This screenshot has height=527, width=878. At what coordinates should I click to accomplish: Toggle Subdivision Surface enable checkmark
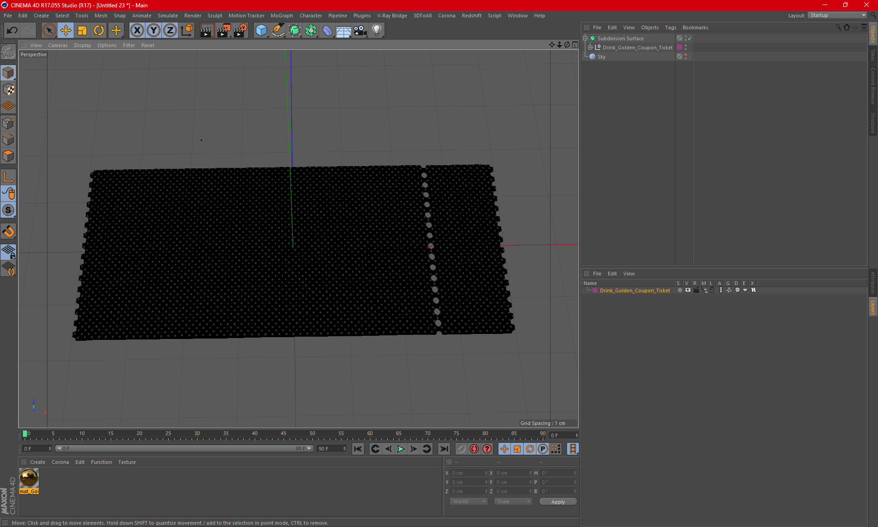690,38
